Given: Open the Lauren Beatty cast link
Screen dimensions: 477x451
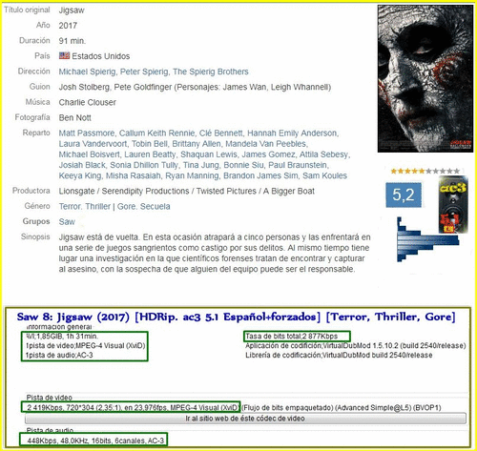Looking at the screenshot, I should click(x=150, y=154).
